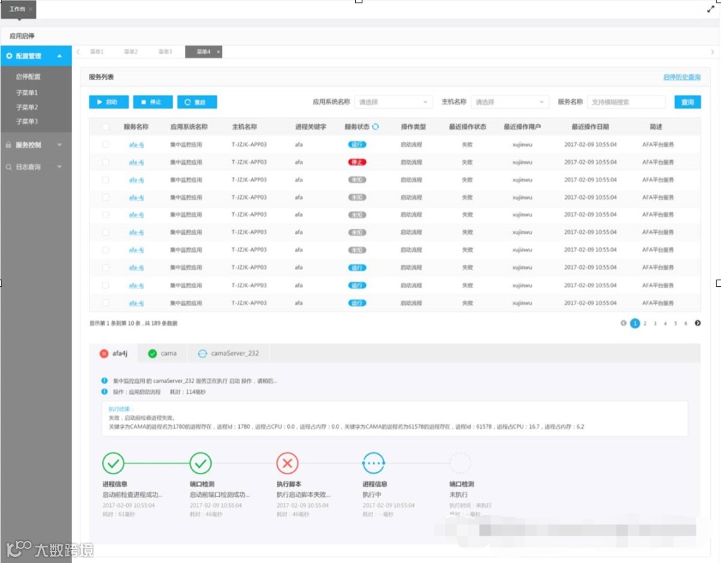Click the green check 端口检测 step icon
Image resolution: width=721 pixels, height=563 pixels.
200,463
